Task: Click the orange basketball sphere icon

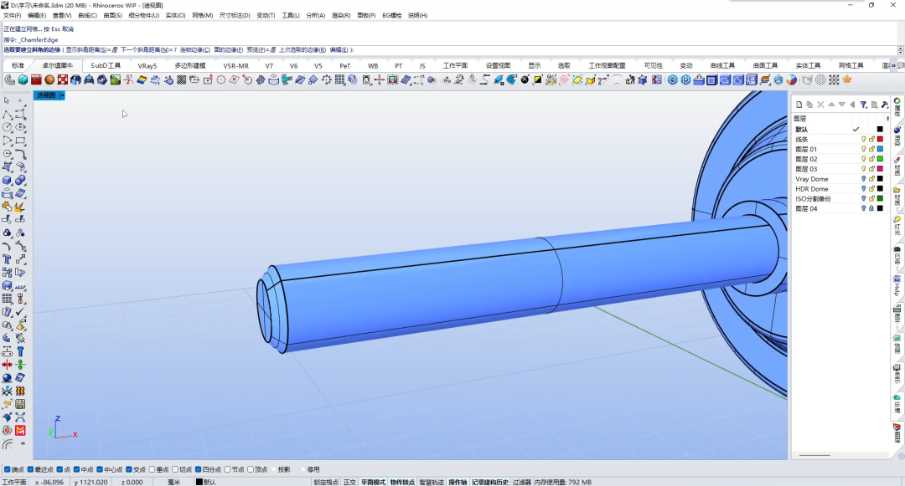Action: coord(49,80)
